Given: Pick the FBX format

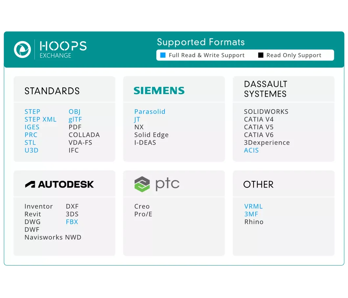Looking at the screenshot, I should click(x=72, y=222).
